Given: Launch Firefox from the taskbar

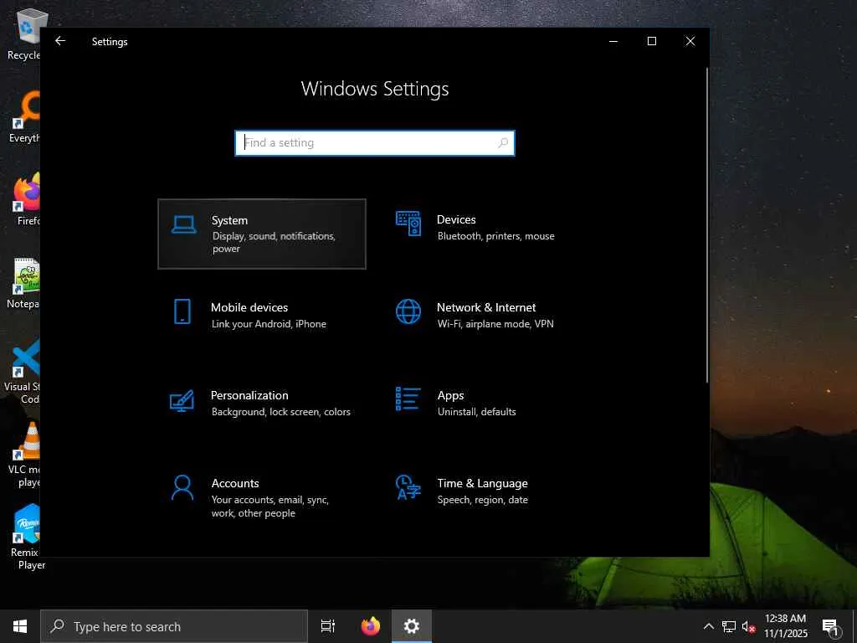Looking at the screenshot, I should click(371, 626).
